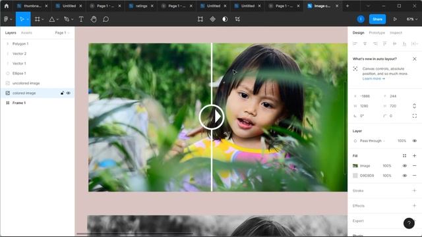Image resolution: width=422 pixels, height=237 pixels.
Task: Click the Present play button
Action: click(395, 19)
